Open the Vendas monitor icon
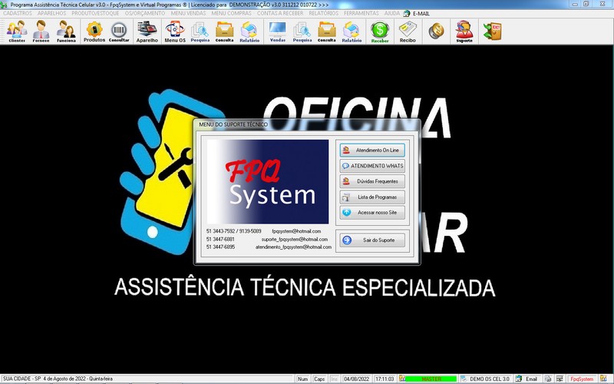614x384 pixels. (x=277, y=31)
